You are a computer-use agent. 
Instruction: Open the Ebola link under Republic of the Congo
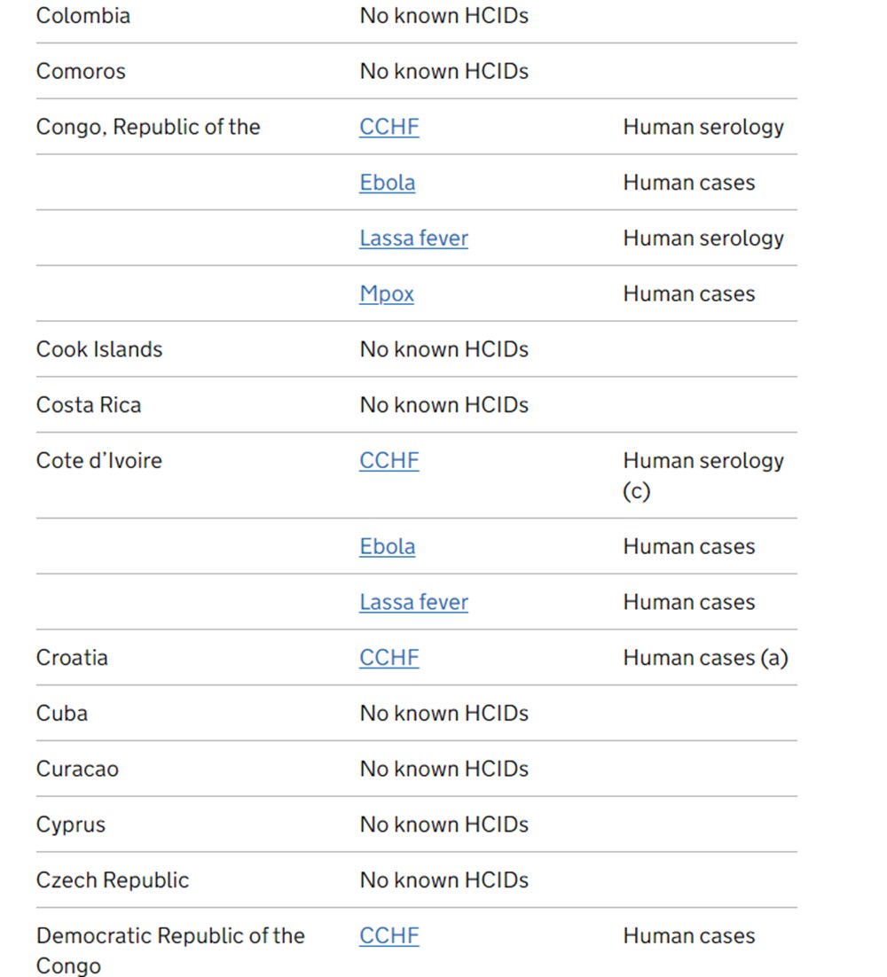(x=387, y=183)
